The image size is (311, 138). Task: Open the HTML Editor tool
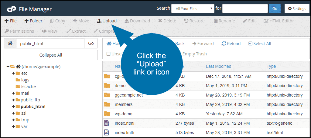279,21
